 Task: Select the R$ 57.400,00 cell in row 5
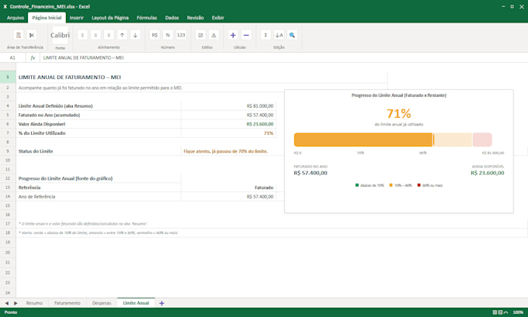[x=228, y=115]
